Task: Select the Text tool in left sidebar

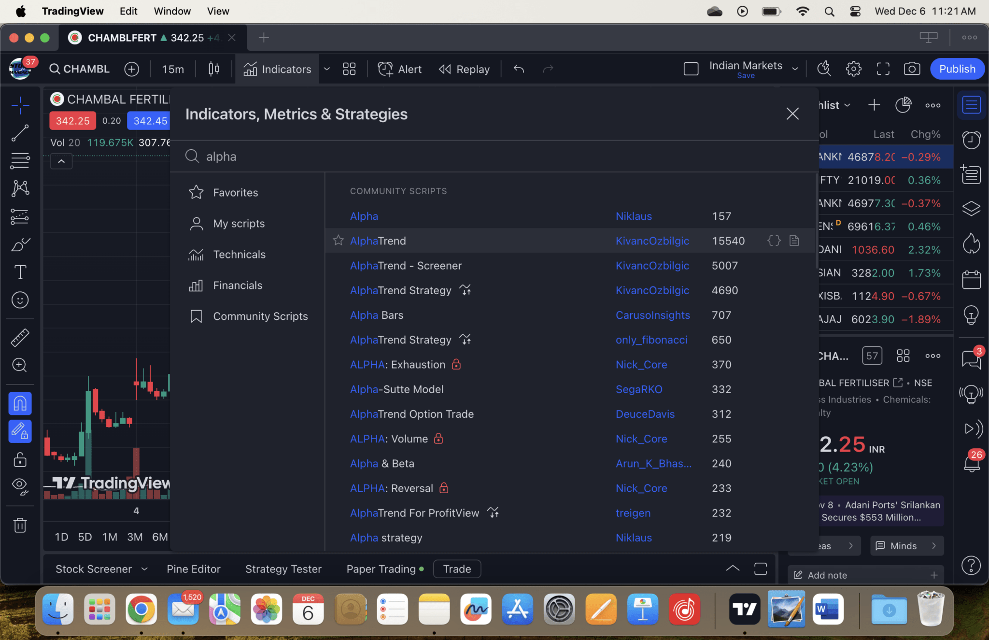Action: coord(20,272)
